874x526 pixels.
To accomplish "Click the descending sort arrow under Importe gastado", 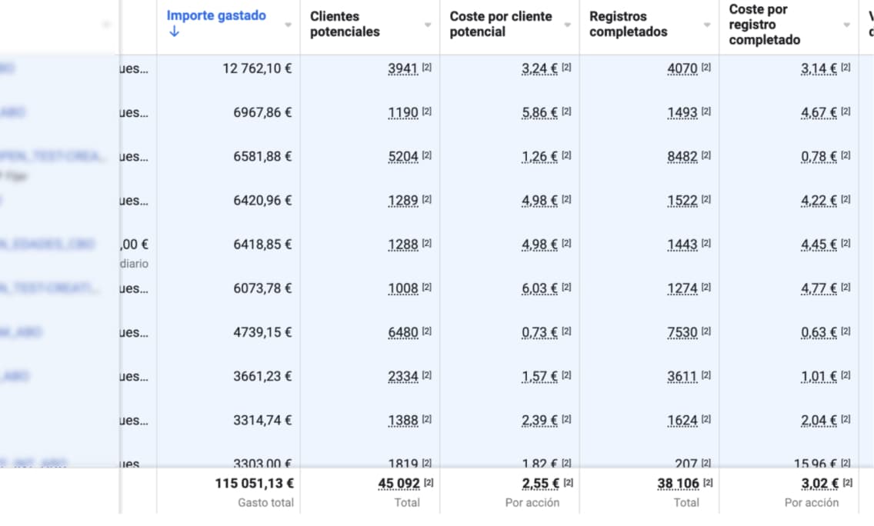I will point(173,32).
